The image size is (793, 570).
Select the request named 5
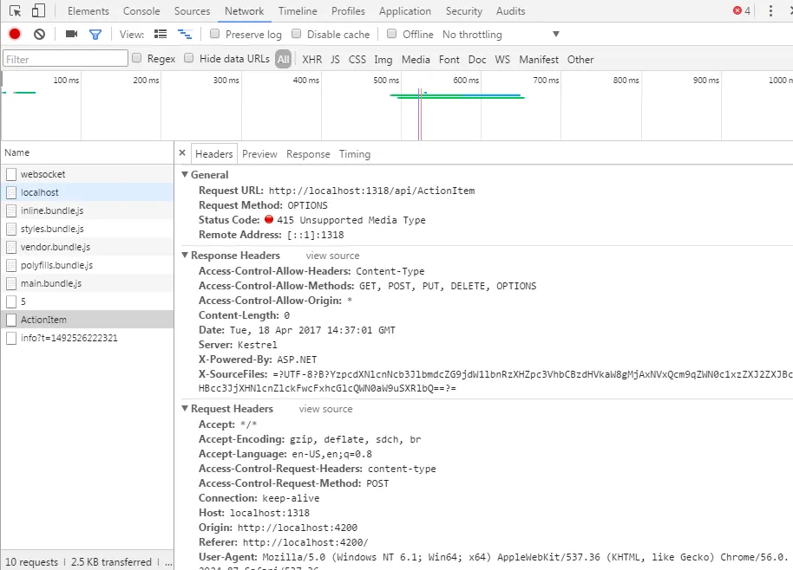pyautogui.click(x=87, y=301)
